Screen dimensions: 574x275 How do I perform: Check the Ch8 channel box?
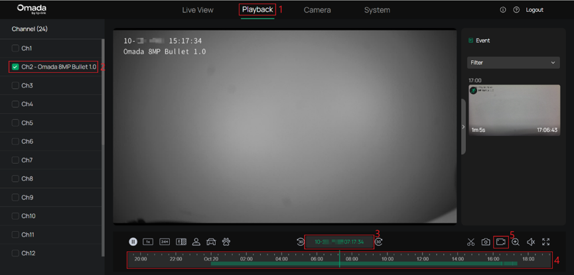[15, 178]
